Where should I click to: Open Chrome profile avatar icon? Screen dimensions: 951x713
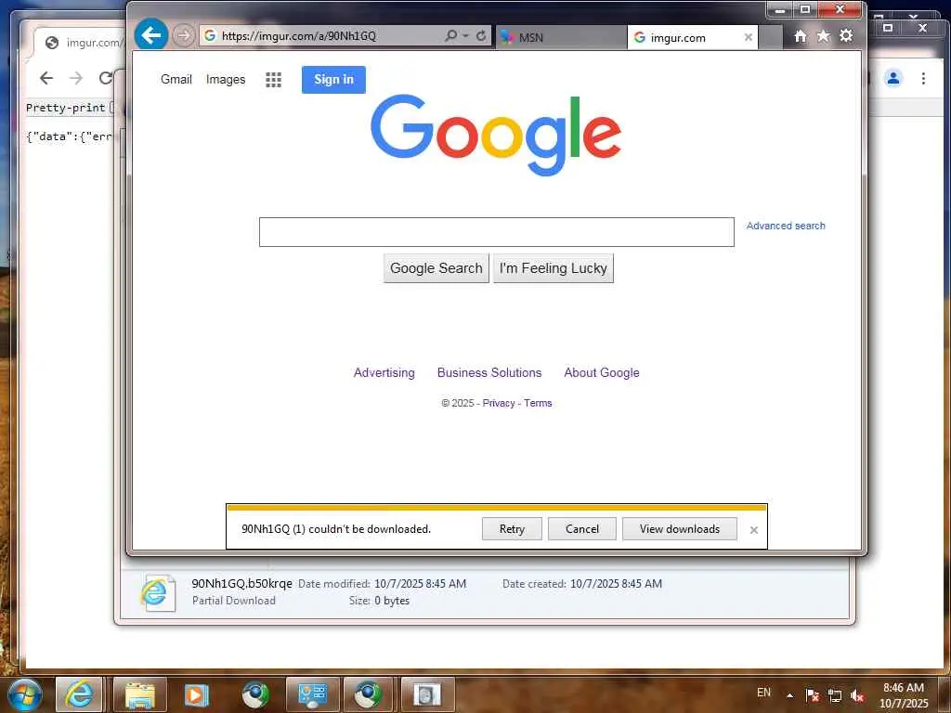(893, 78)
